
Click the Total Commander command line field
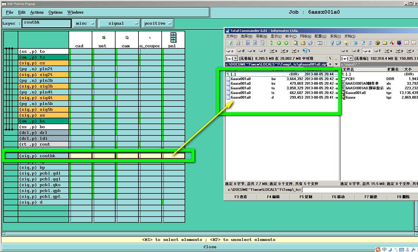[x=360, y=190]
